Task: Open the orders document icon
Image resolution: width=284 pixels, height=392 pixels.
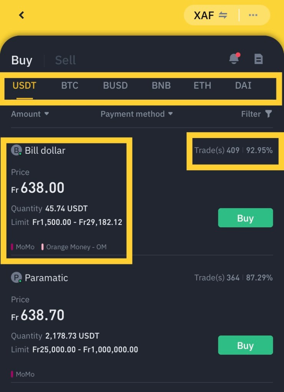Action: click(x=259, y=59)
